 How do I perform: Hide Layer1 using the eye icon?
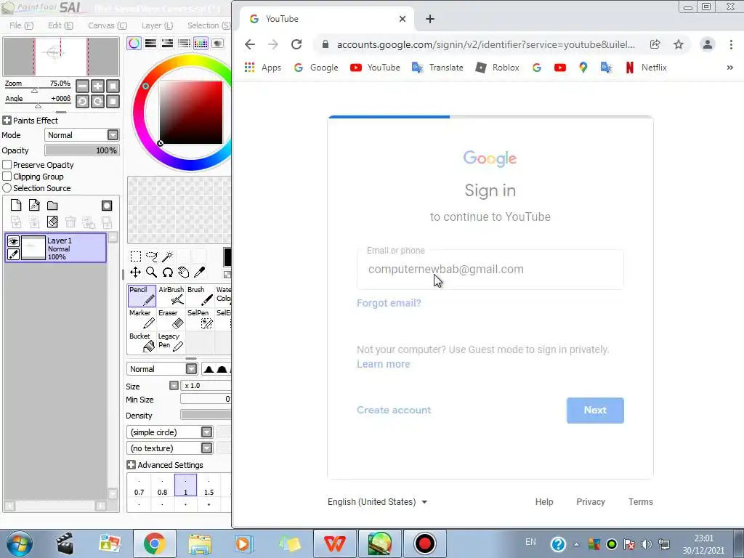13,241
